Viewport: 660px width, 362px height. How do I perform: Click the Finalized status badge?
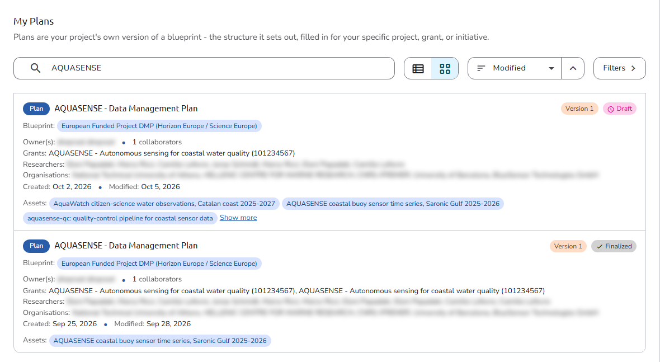coord(614,246)
